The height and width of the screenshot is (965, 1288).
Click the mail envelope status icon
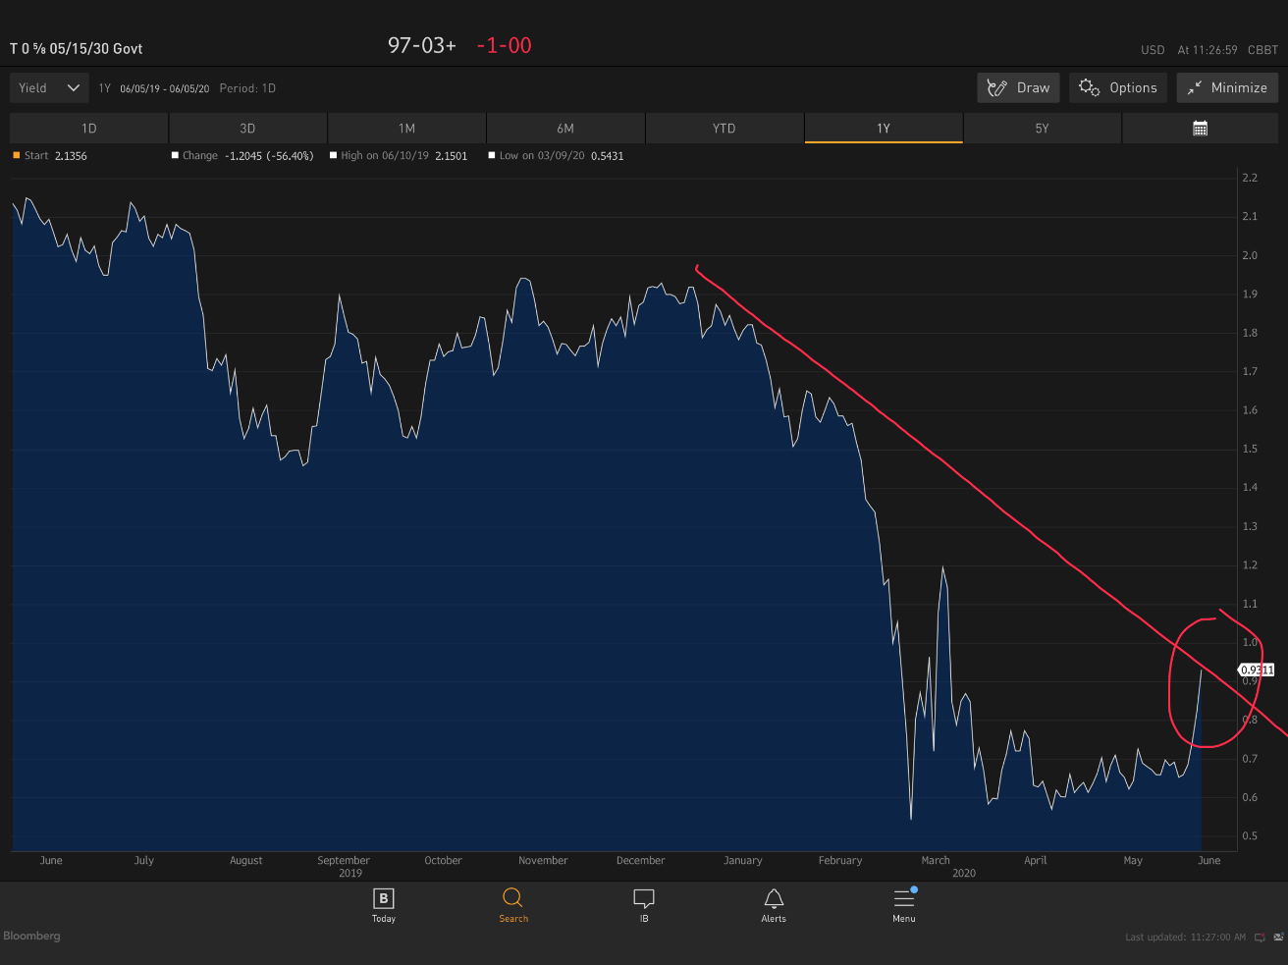1278,938
